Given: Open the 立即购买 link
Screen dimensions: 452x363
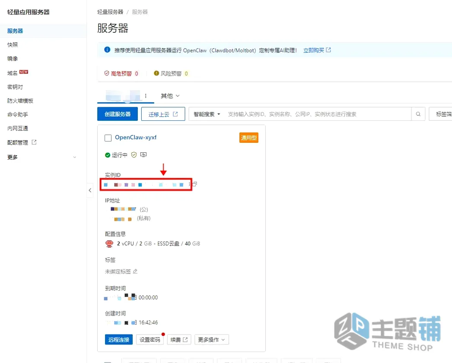Looking at the screenshot, I should click(x=314, y=50).
